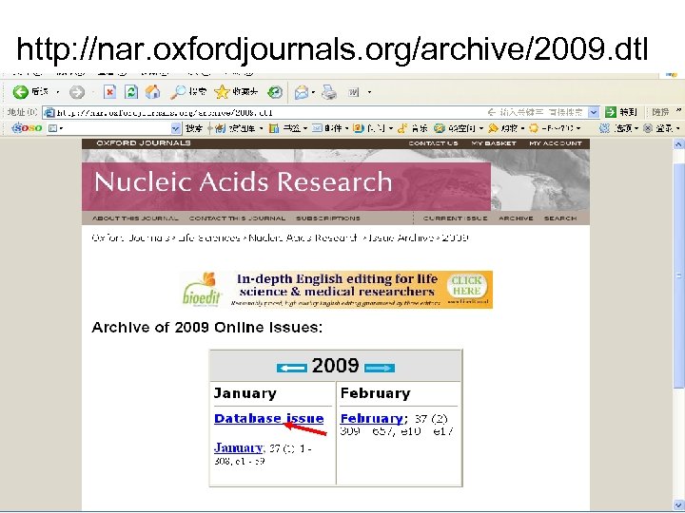Click in the Soso search input field
The height and width of the screenshot is (513, 685).
coord(113,128)
